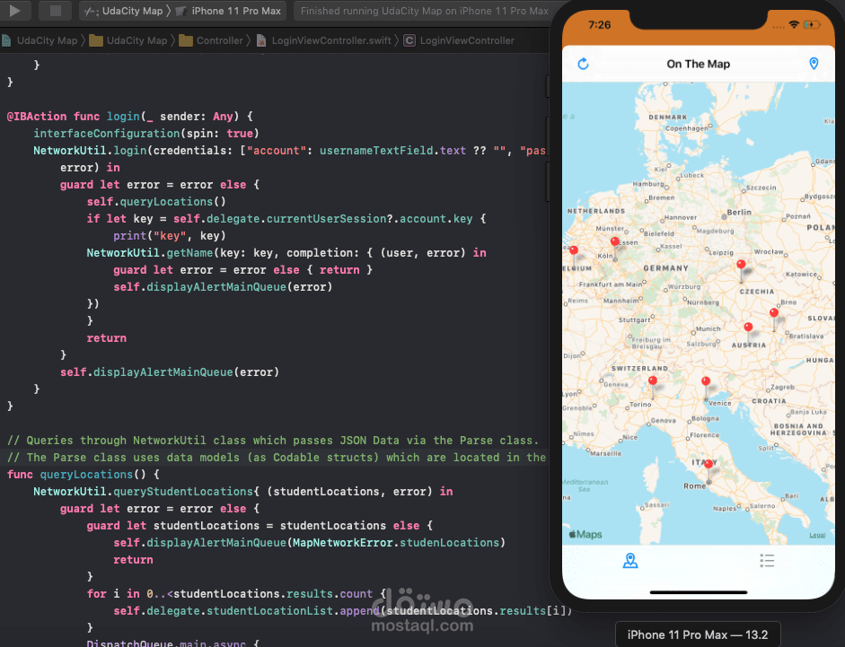
Task: Tap the Munich label on the map
Action: click(x=708, y=328)
